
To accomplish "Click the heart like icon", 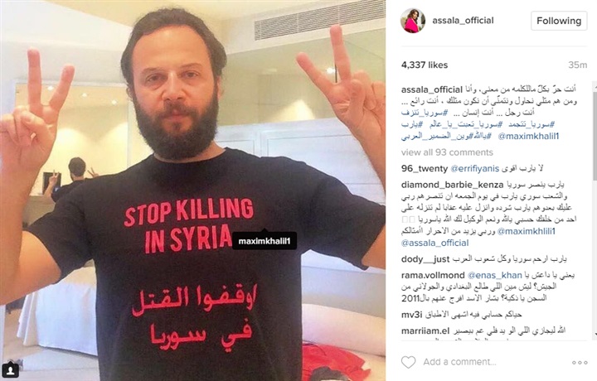I will tap(408, 362).
